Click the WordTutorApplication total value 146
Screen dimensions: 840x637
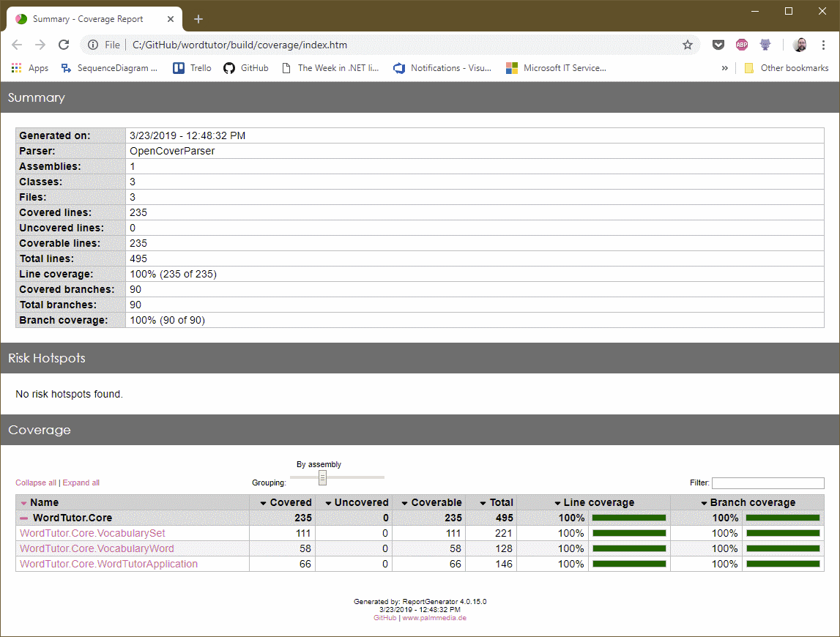(x=504, y=564)
